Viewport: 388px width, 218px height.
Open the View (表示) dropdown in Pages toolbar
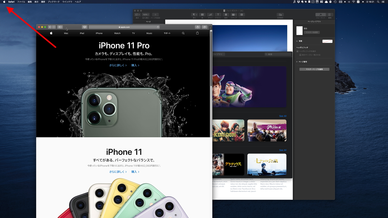[x=138, y=15]
